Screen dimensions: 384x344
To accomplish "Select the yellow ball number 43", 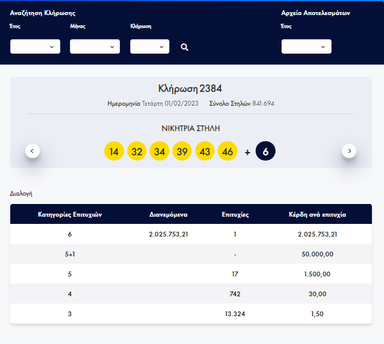I will click(x=205, y=151).
